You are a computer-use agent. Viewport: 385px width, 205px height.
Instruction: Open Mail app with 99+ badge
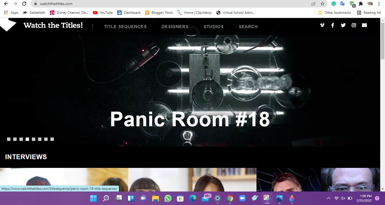click(205, 198)
